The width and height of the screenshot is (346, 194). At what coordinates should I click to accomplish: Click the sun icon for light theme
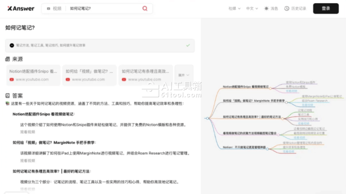point(266,9)
